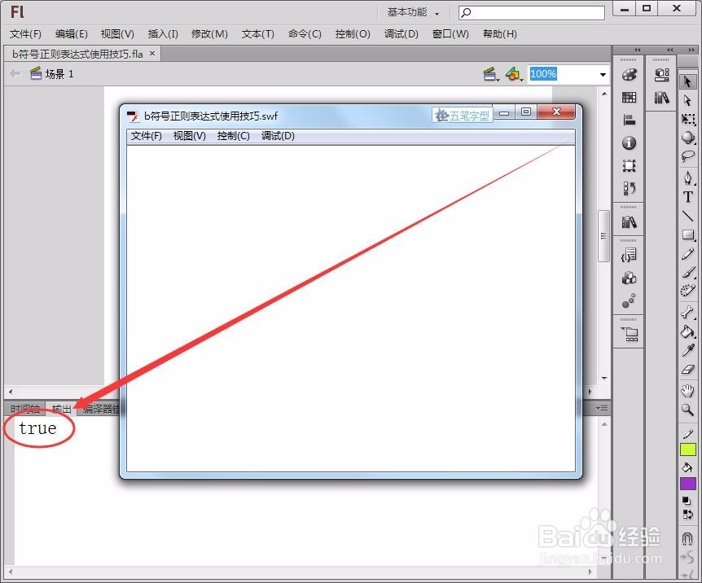Select the 3D Rotation tool
702x583 pixels.
687,137
